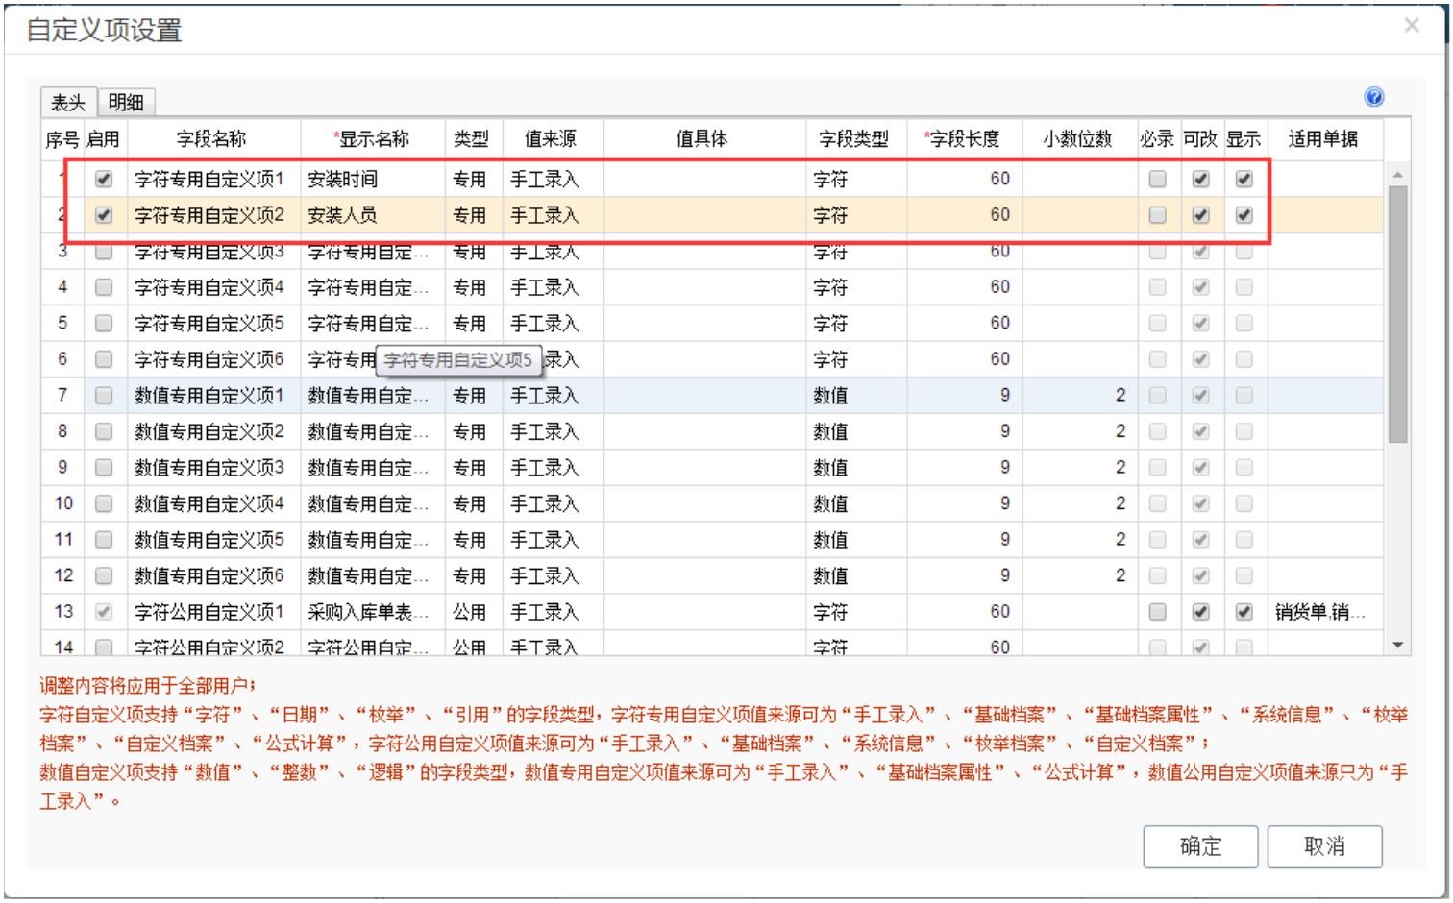Viewport: 1453px width, 903px height.
Task: Toggle 可改 checkbox for 字符公用自定义项1
Action: pos(1200,612)
